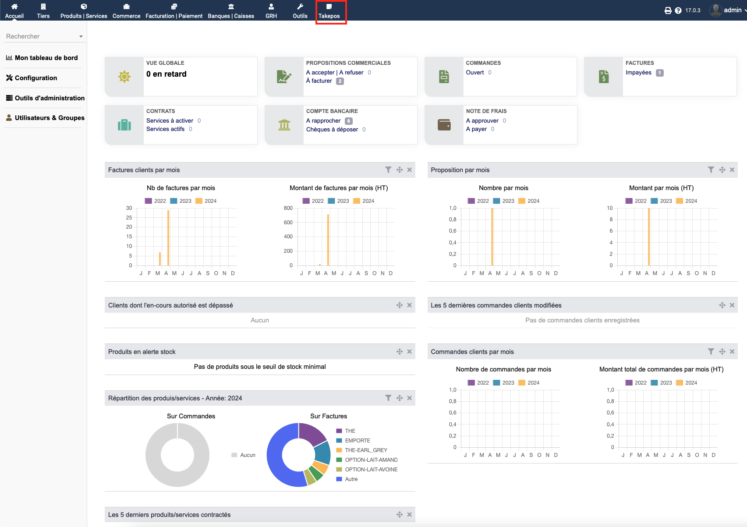
Task: Click the bank icon in Compte Bancaire card
Action: [284, 125]
